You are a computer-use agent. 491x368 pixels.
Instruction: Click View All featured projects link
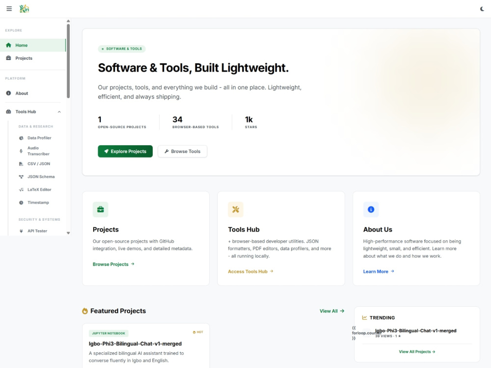tap(332, 311)
